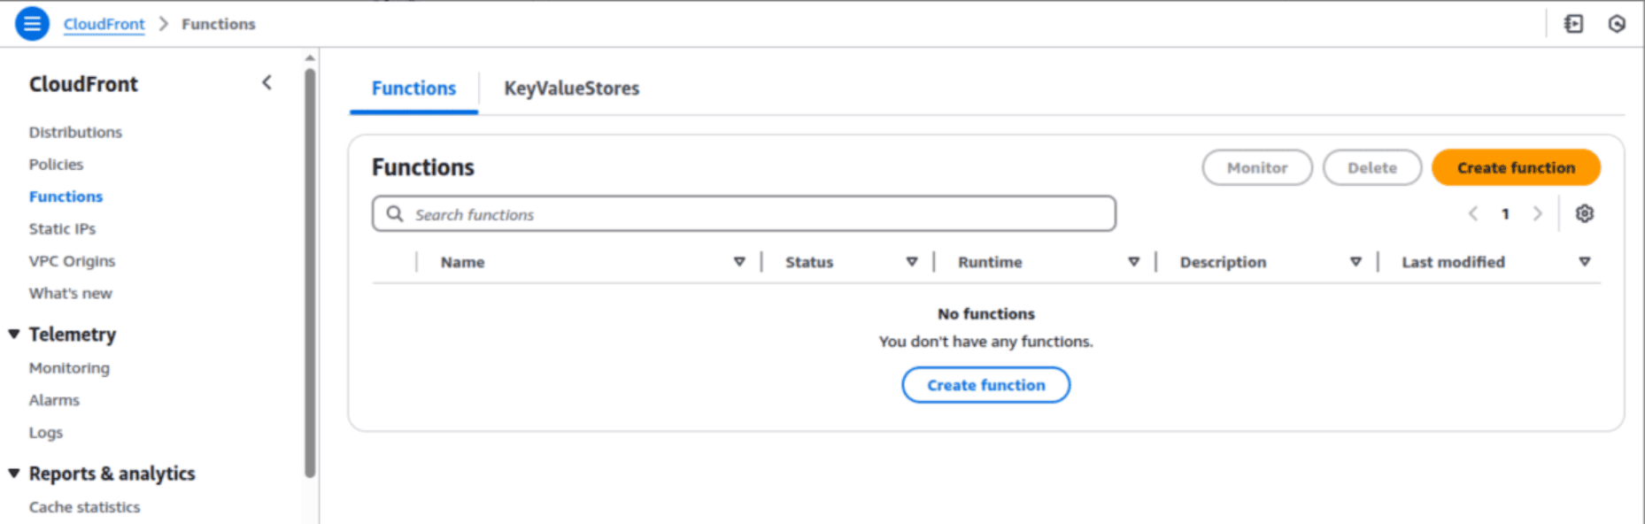Sort by Last modified column arrow

[x=1584, y=262]
